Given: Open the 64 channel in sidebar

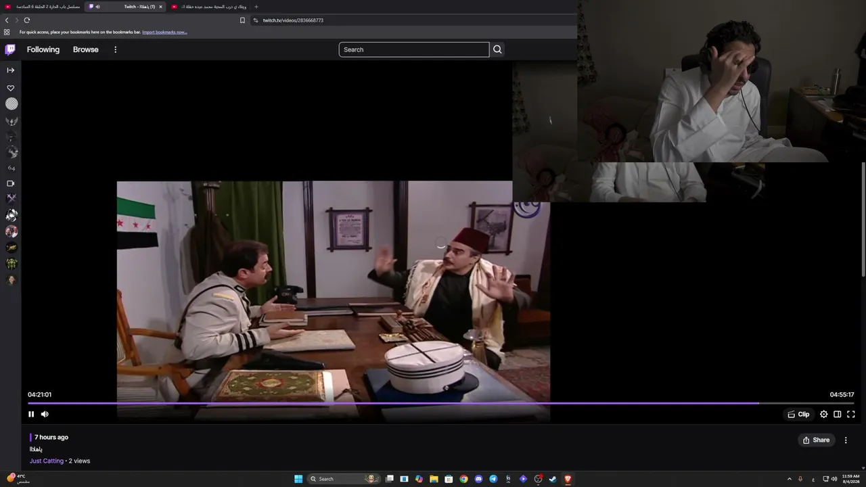Looking at the screenshot, I should tap(12, 168).
